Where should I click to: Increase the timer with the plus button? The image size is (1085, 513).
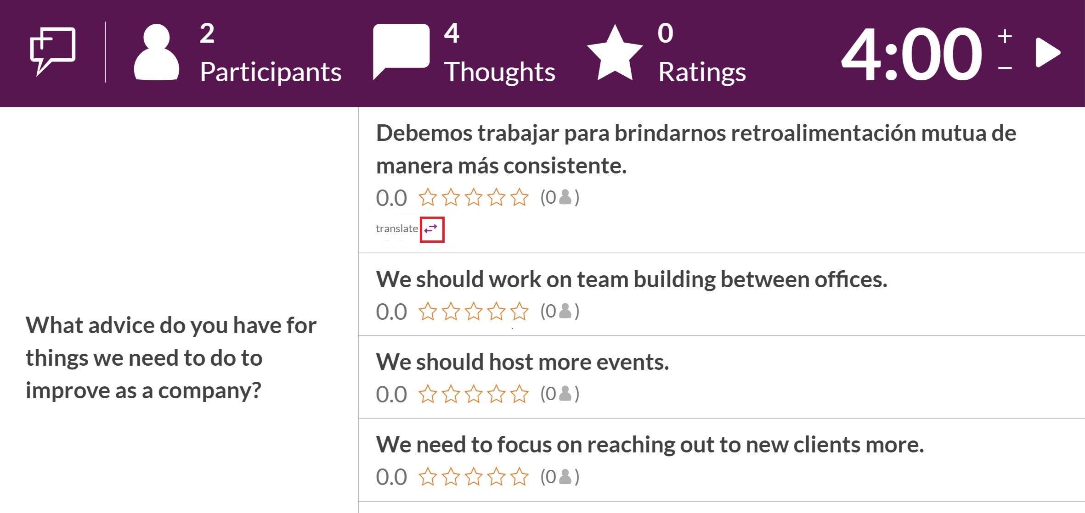click(x=1005, y=36)
